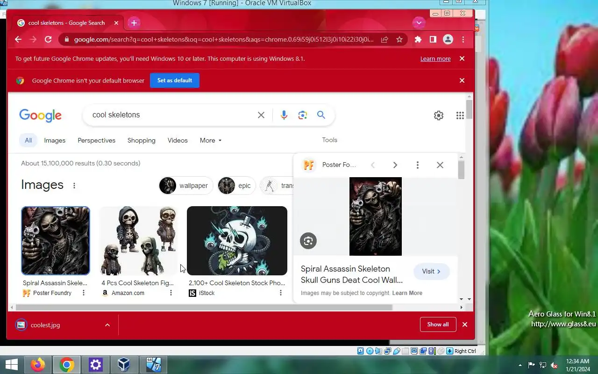Screen dimensions: 598x374
Task: Open options menu next to Images heading
Action: pos(74,186)
